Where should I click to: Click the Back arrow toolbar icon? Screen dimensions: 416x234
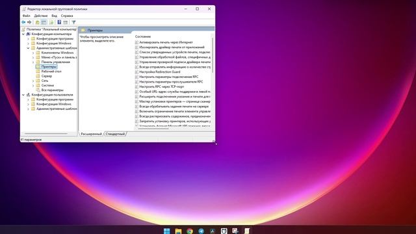click(x=23, y=22)
